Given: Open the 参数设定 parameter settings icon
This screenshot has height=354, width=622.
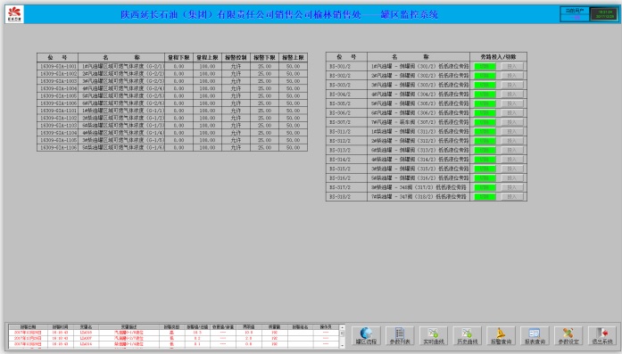Looking at the screenshot, I should point(568,335).
